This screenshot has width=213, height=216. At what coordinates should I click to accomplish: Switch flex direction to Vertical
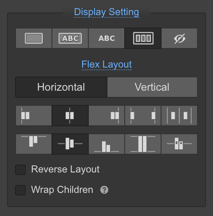click(152, 87)
